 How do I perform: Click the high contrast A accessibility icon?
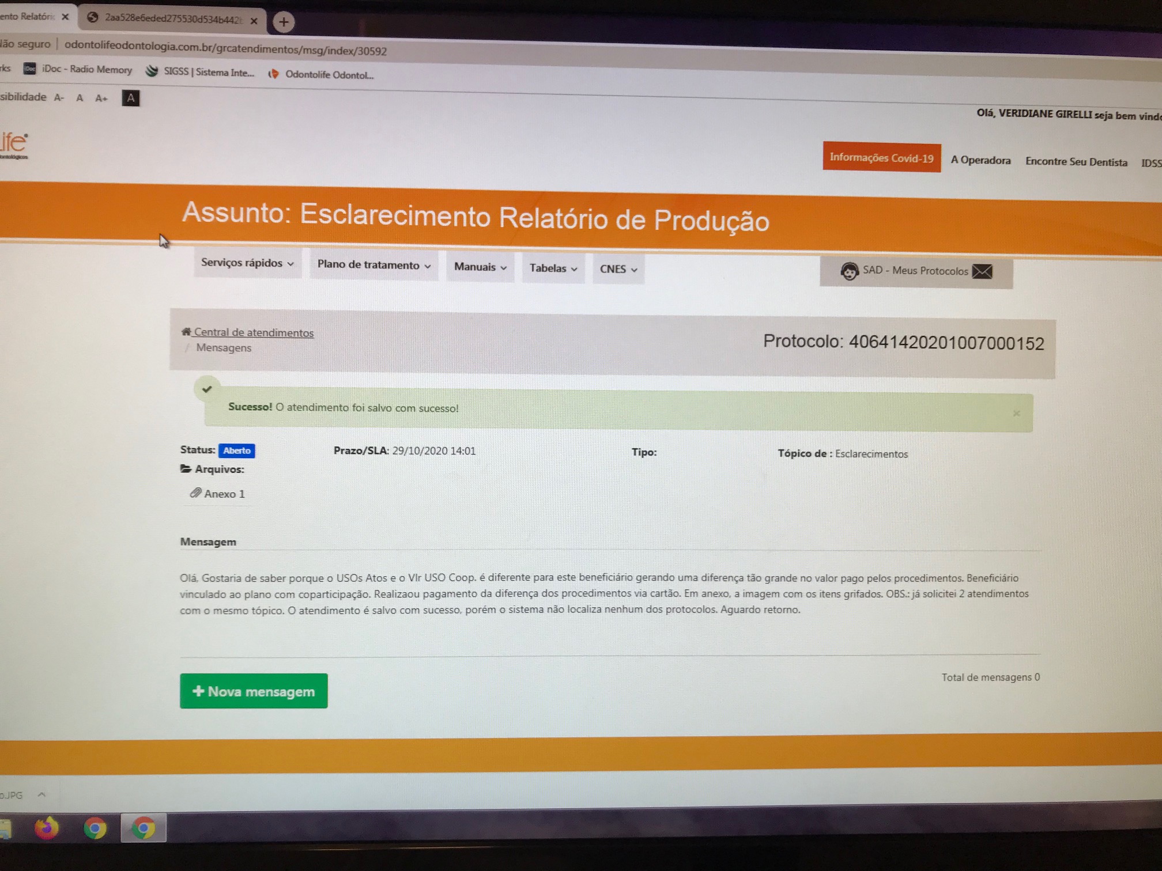coord(131,99)
